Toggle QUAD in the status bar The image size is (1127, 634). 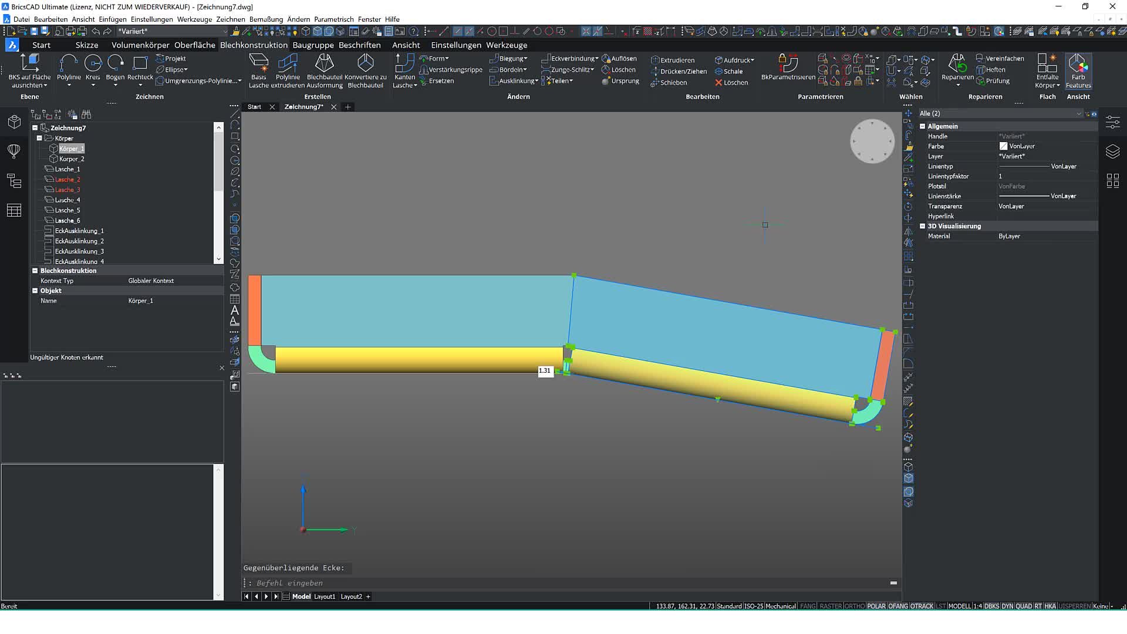coord(1024,606)
